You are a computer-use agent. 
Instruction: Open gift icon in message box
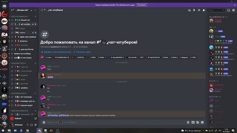click(188, 122)
